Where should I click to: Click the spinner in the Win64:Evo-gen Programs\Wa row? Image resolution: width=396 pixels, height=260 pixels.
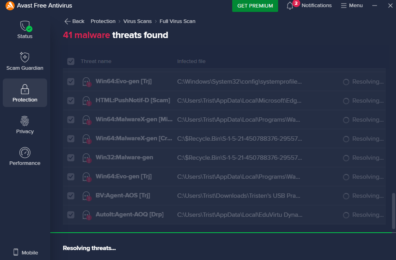click(x=346, y=177)
